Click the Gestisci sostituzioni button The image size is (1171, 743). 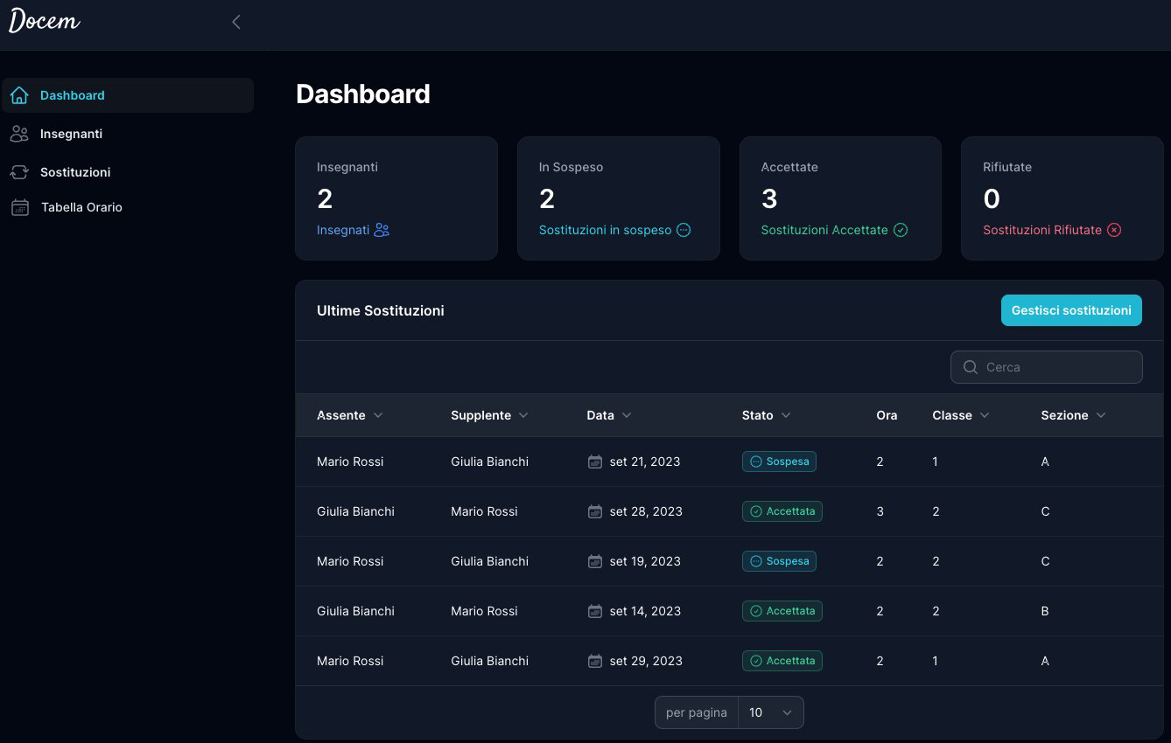(1071, 310)
